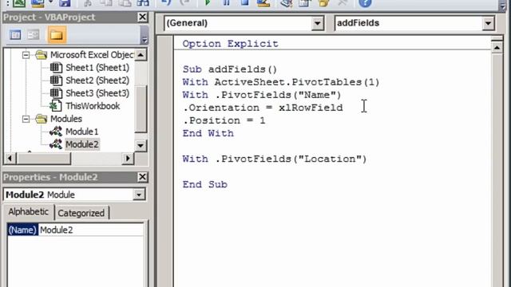The width and height of the screenshot is (511, 287).
Task: Click the End With line
Action: click(x=208, y=133)
